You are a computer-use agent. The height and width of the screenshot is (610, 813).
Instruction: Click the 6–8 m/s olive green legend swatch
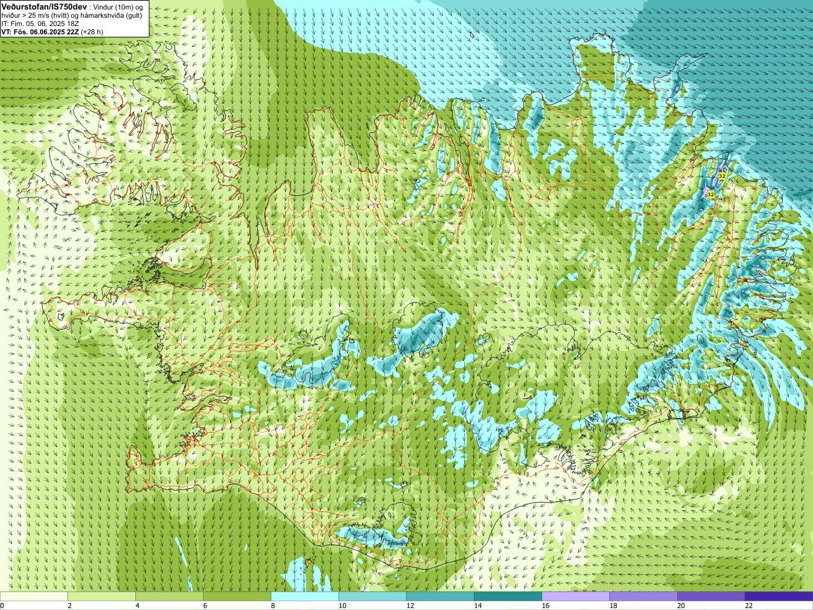click(x=237, y=597)
